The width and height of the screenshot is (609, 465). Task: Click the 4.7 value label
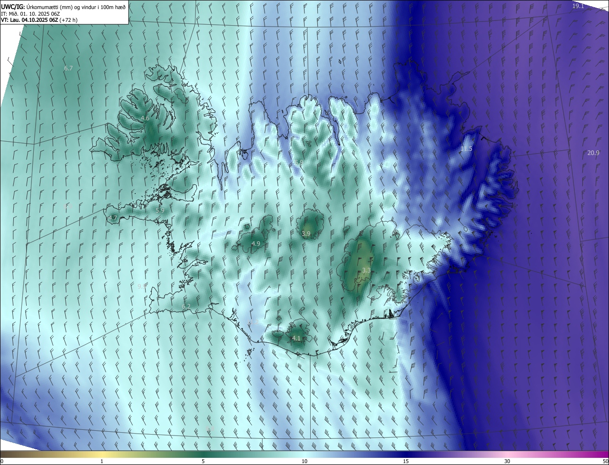click(x=113, y=218)
